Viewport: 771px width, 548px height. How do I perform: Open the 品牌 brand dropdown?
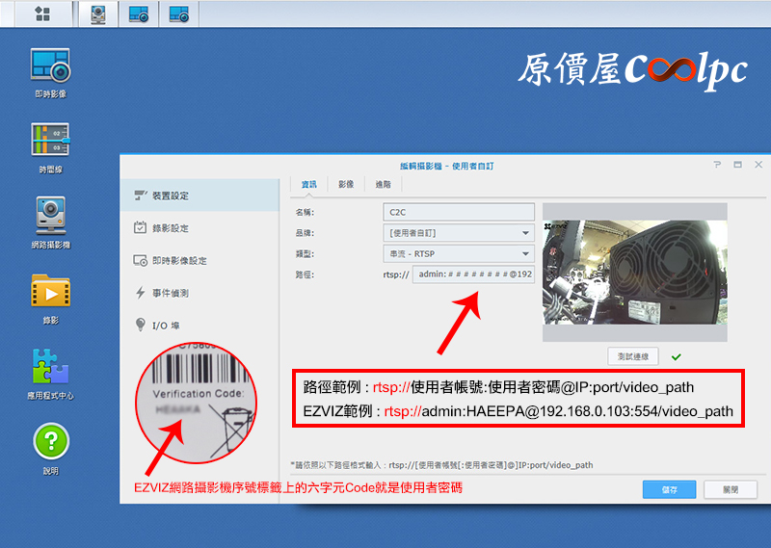pyautogui.click(x=459, y=233)
